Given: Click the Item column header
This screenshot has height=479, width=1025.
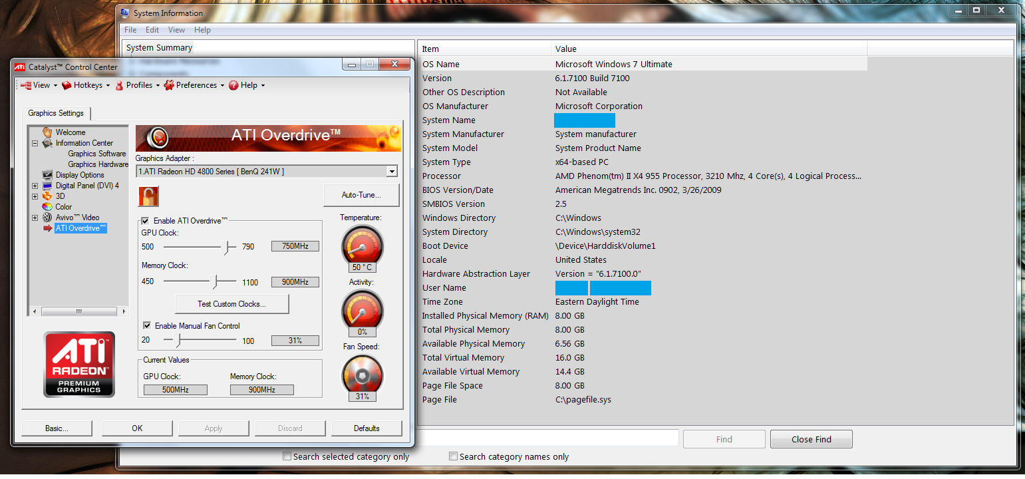Looking at the screenshot, I should (484, 49).
